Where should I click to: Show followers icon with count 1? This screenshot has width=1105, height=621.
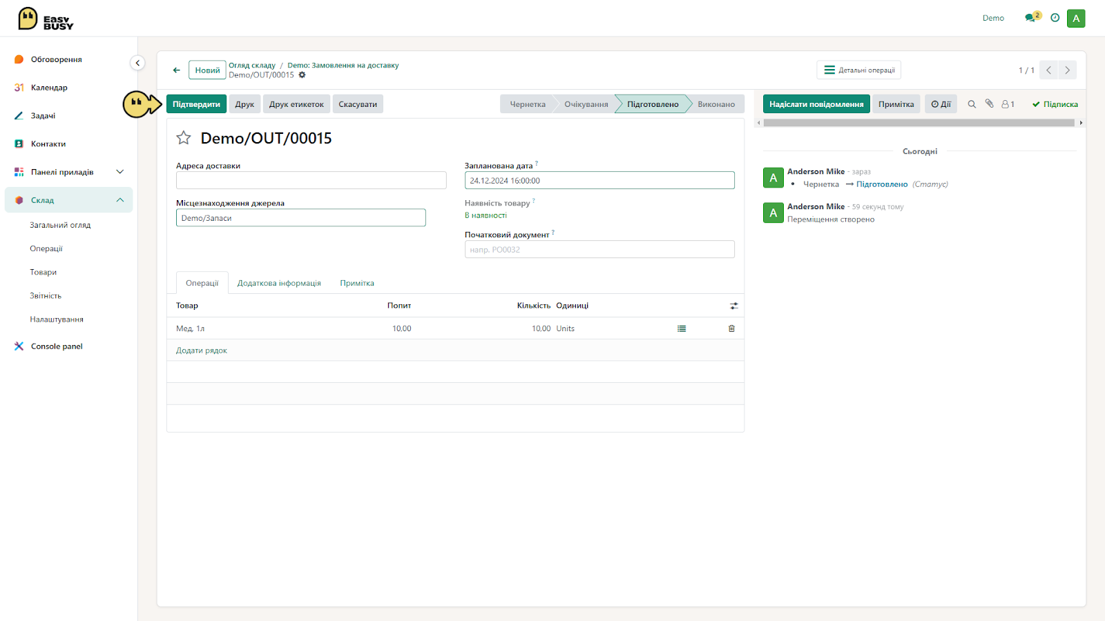coord(1008,104)
